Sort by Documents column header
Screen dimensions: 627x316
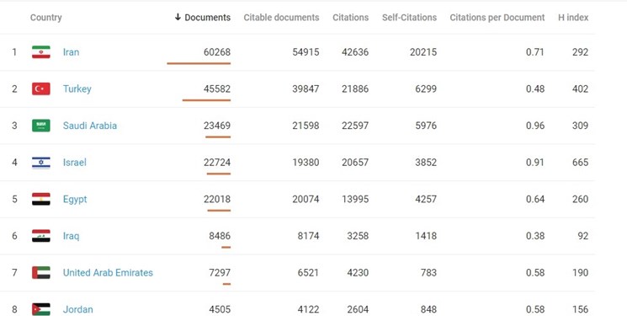[x=207, y=18]
